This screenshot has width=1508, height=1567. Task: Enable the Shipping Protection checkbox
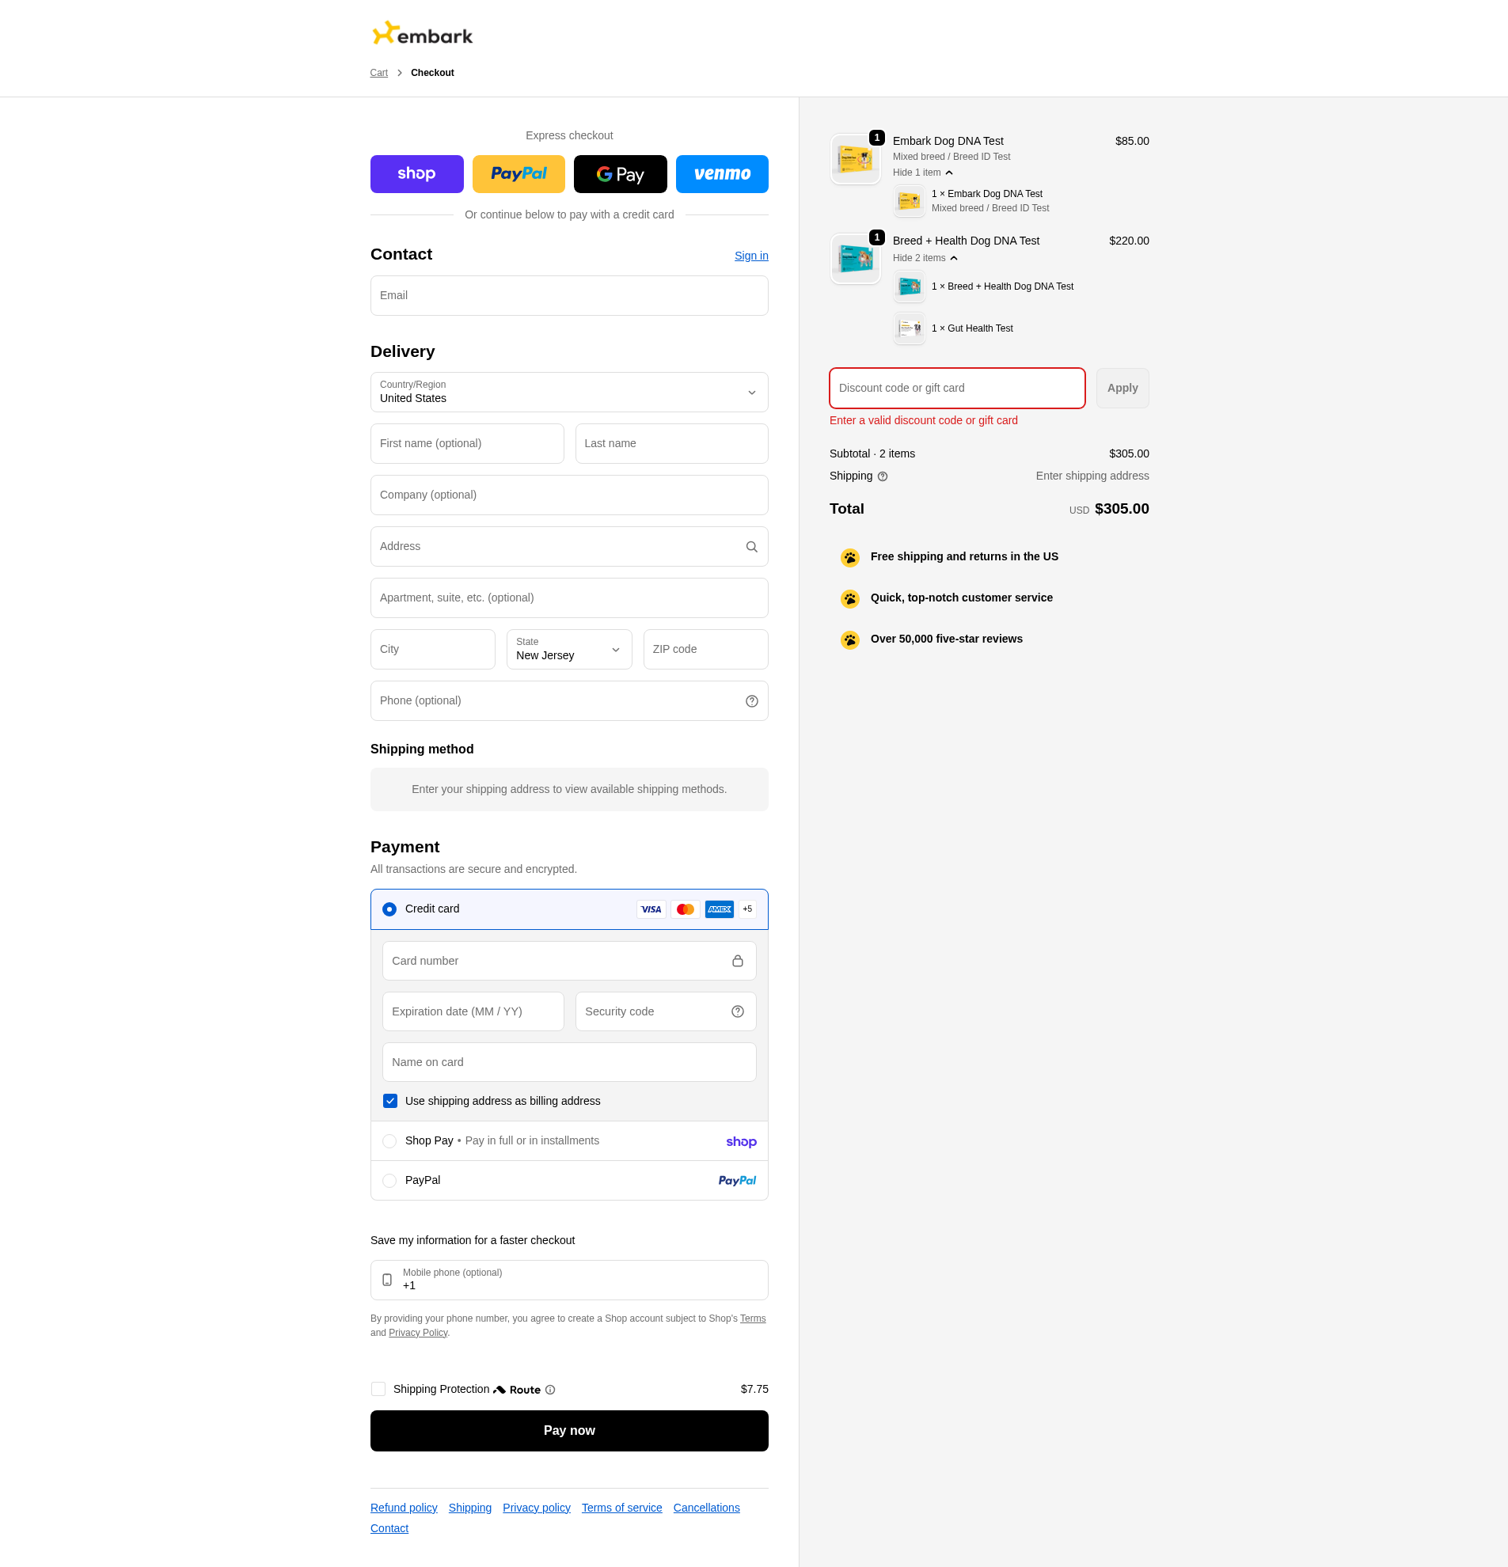point(378,1389)
